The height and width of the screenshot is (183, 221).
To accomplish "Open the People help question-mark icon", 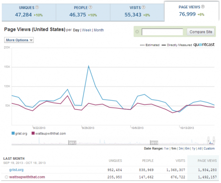I will click(x=91, y=7).
